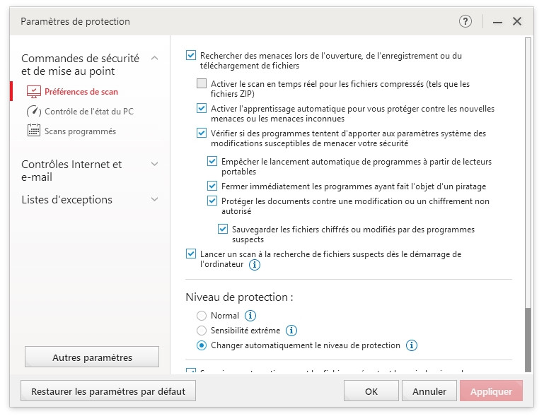Toggle Fermer immédiatement les programmes piratés checkbox
This screenshot has width=544, height=416.
coord(212,186)
